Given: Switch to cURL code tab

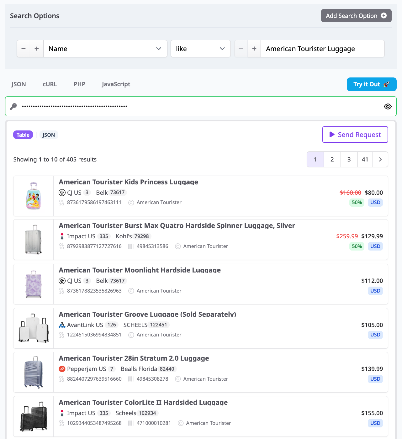Looking at the screenshot, I should pyautogui.click(x=50, y=84).
